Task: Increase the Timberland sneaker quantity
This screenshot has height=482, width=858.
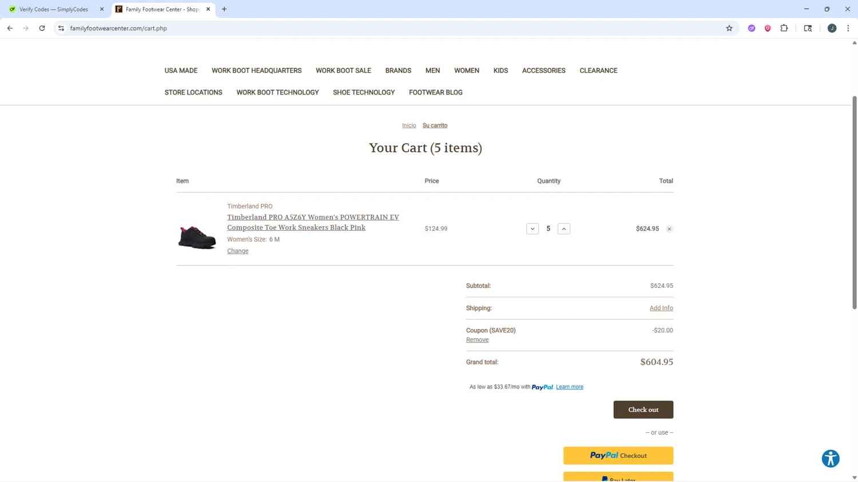Action: click(564, 228)
